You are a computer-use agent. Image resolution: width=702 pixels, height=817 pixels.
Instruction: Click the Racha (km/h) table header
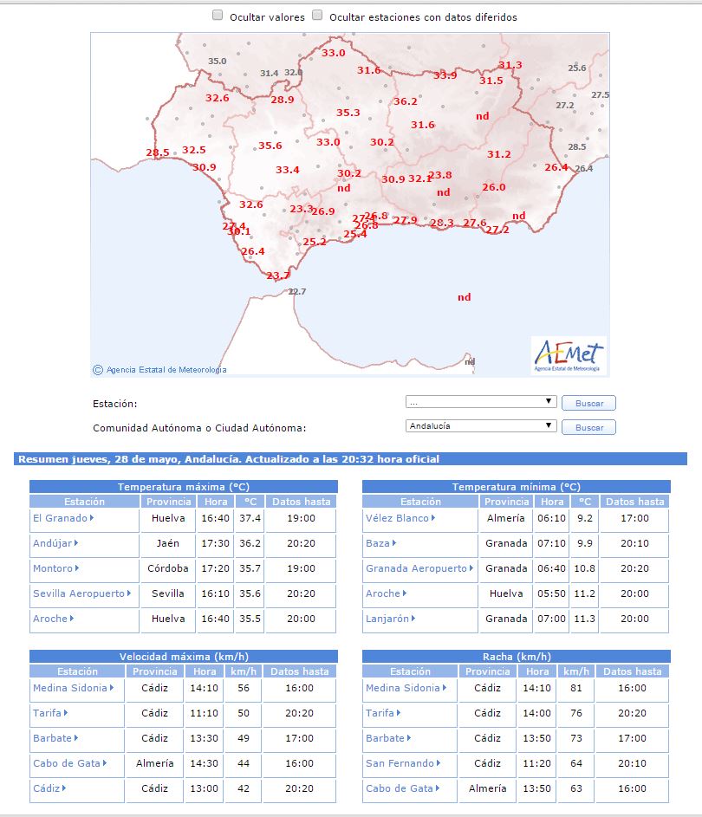[517, 657]
